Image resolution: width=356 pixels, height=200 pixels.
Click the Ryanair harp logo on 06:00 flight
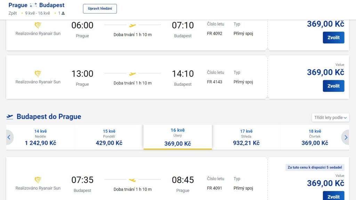pos(38,25)
